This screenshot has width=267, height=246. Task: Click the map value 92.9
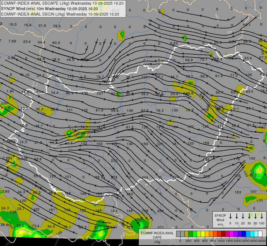(70, 93)
